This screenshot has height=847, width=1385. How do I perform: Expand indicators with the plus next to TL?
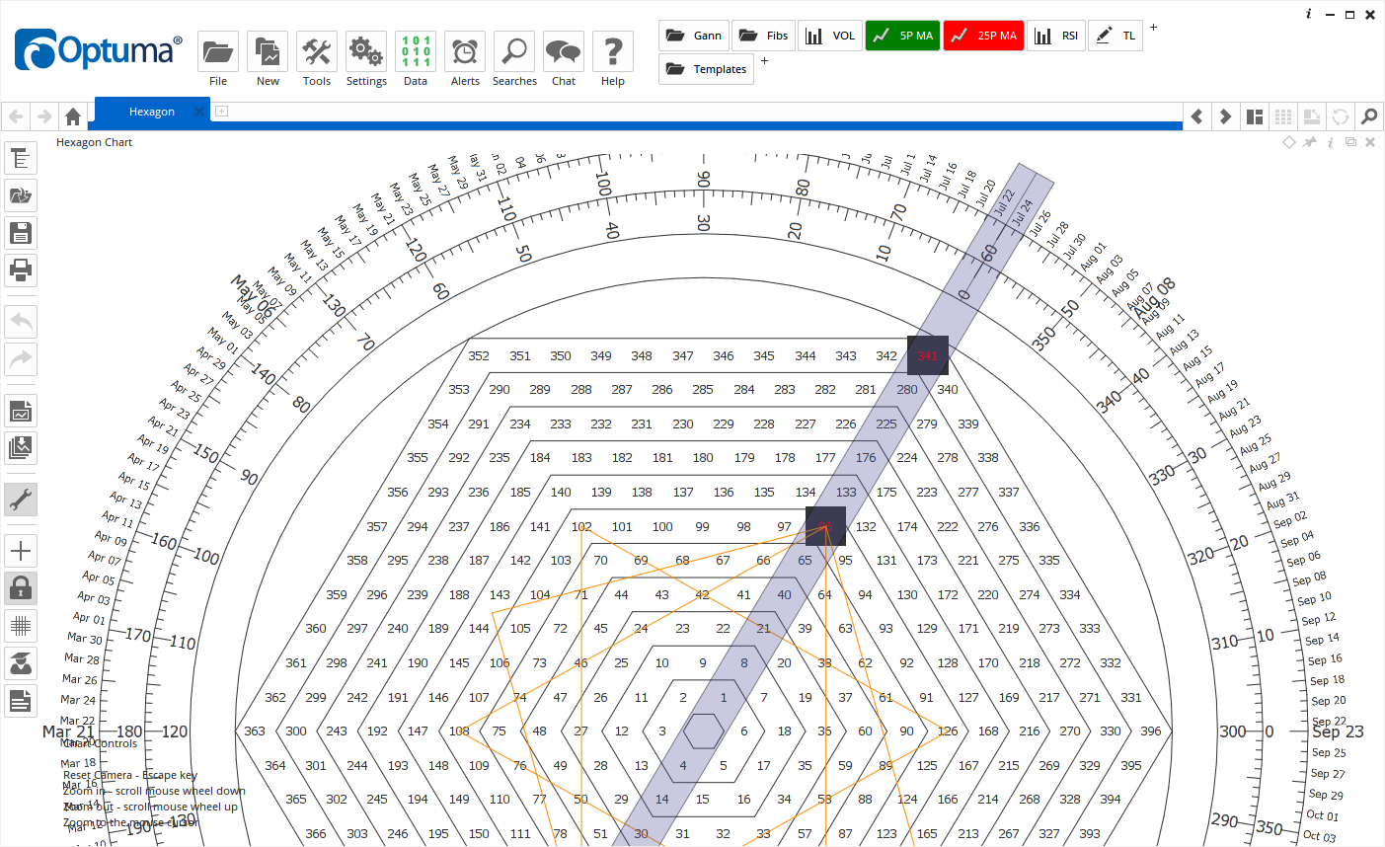pyautogui.click(x=1153, y=27)
